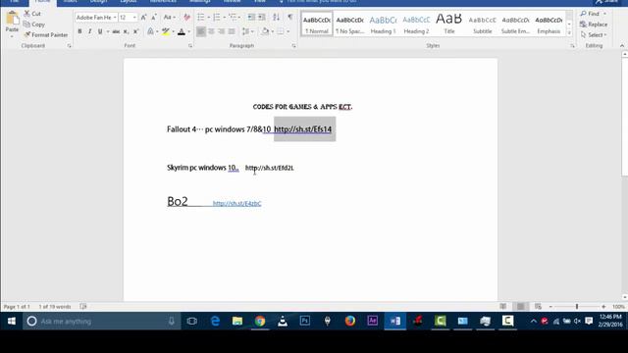628x353 pixels.
Task: Click the http://sh.st/E4zbC link
Action: point(236,203)
